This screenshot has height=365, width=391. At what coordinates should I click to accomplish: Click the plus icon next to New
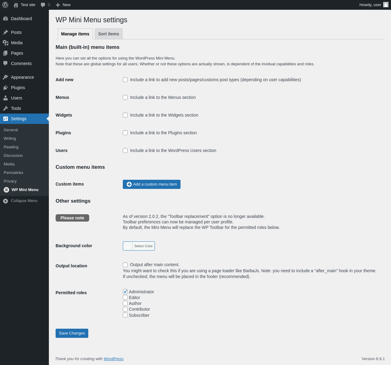[x=58, y=5]
